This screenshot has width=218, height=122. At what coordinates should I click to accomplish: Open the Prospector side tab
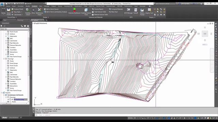(x=31, y=32)
